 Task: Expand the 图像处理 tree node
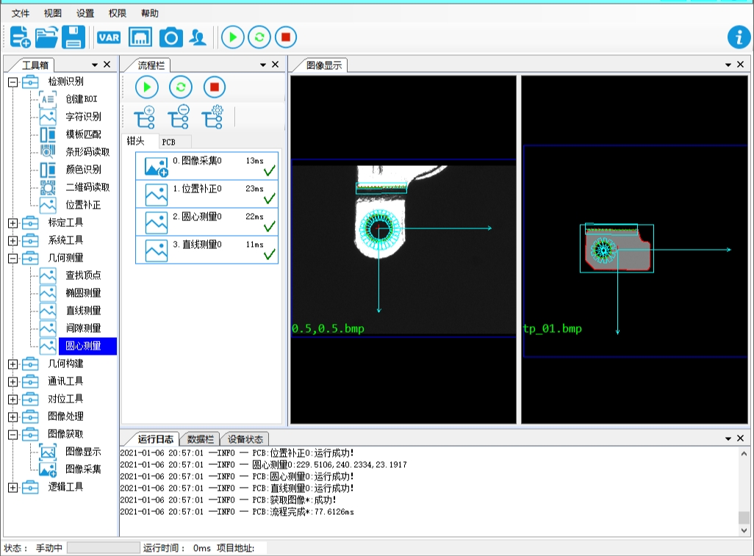click(x=13, y=417)
